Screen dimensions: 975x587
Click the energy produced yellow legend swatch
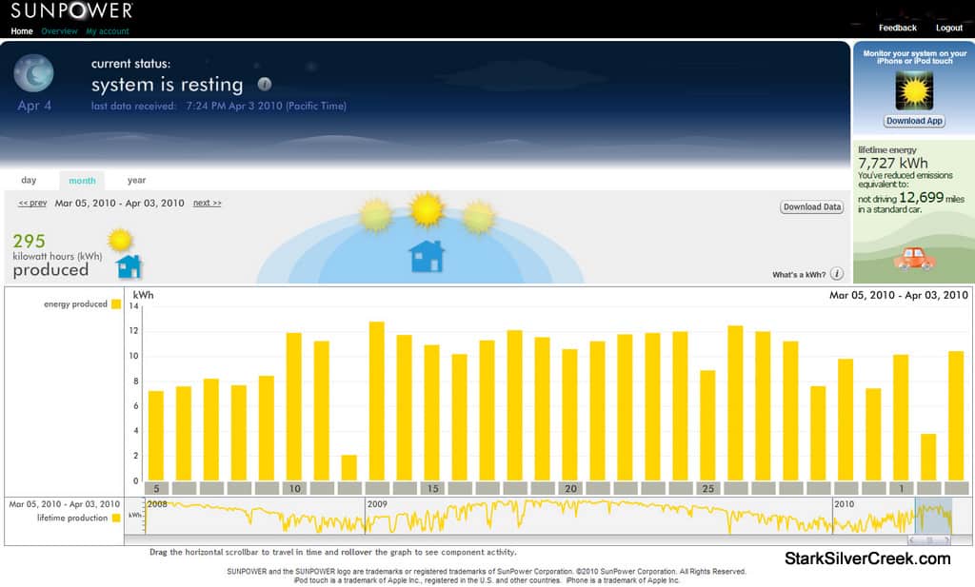pos(116,304)
